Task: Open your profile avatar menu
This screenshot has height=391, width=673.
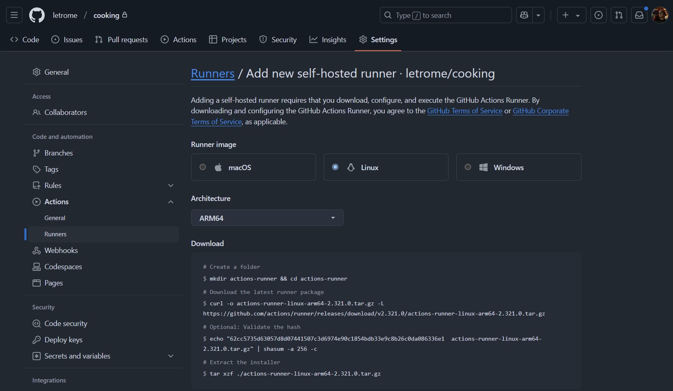Action: pyautogui.click(x=659, y=15)
